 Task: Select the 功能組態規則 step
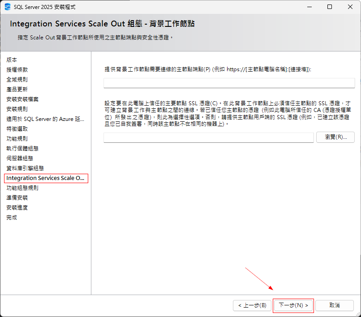pyautogui.click(x=22, y=188)
